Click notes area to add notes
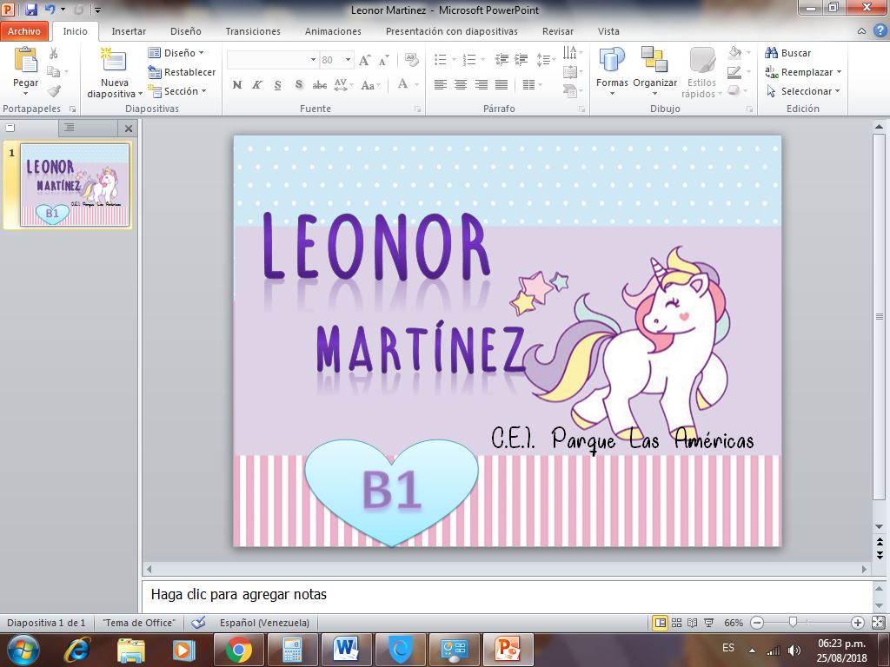Image resolution: width=890 pixels, height=667 pixels. pos(507,595)
